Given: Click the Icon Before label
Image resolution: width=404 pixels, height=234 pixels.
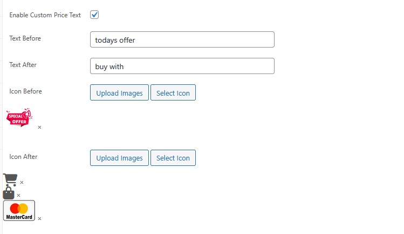Looking at the screenshot, I should (x=25, y=91).
